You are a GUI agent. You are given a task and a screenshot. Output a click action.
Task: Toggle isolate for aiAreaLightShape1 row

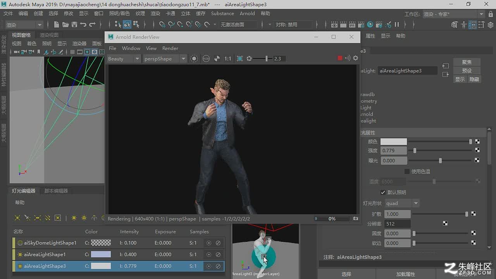tap(209, 255)
